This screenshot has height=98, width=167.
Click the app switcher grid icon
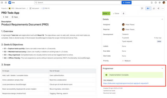[6, 3]
